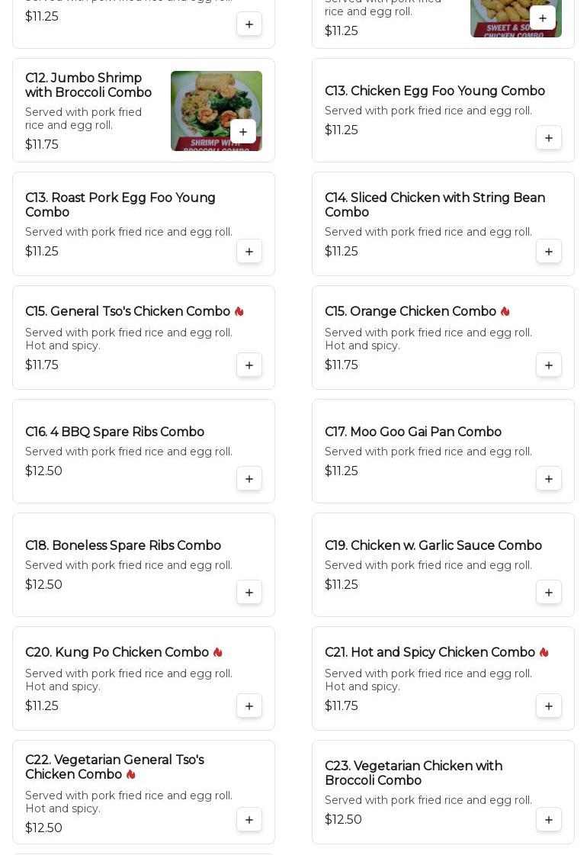Open C16. 4 BBQ Spare Ribs Combo title

coord(114,432)
